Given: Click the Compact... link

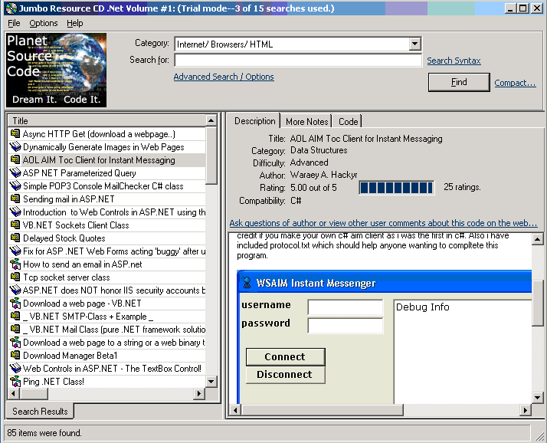Looking at the screenshot, I should (515, 83).
